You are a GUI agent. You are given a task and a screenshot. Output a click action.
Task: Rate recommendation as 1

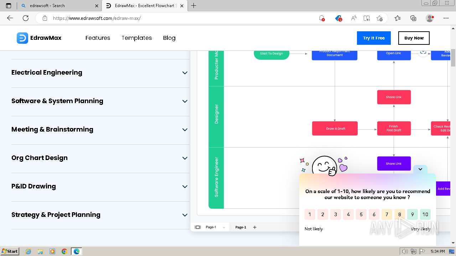pos(310,214)
